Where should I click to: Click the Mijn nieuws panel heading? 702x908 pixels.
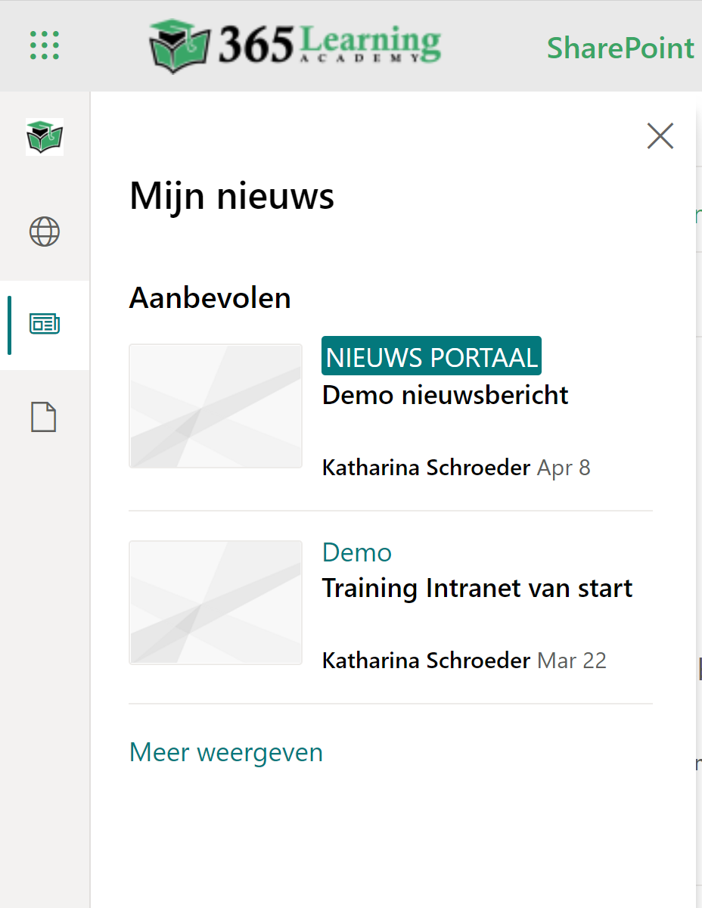[x=231, y=197]
